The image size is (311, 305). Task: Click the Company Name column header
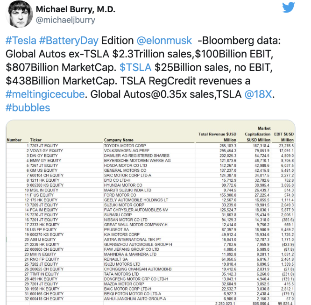[x=118, y=140]
